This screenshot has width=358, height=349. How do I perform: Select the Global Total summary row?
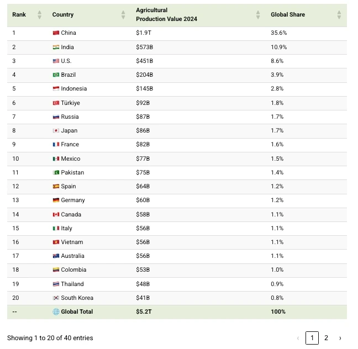pos(177,312)
